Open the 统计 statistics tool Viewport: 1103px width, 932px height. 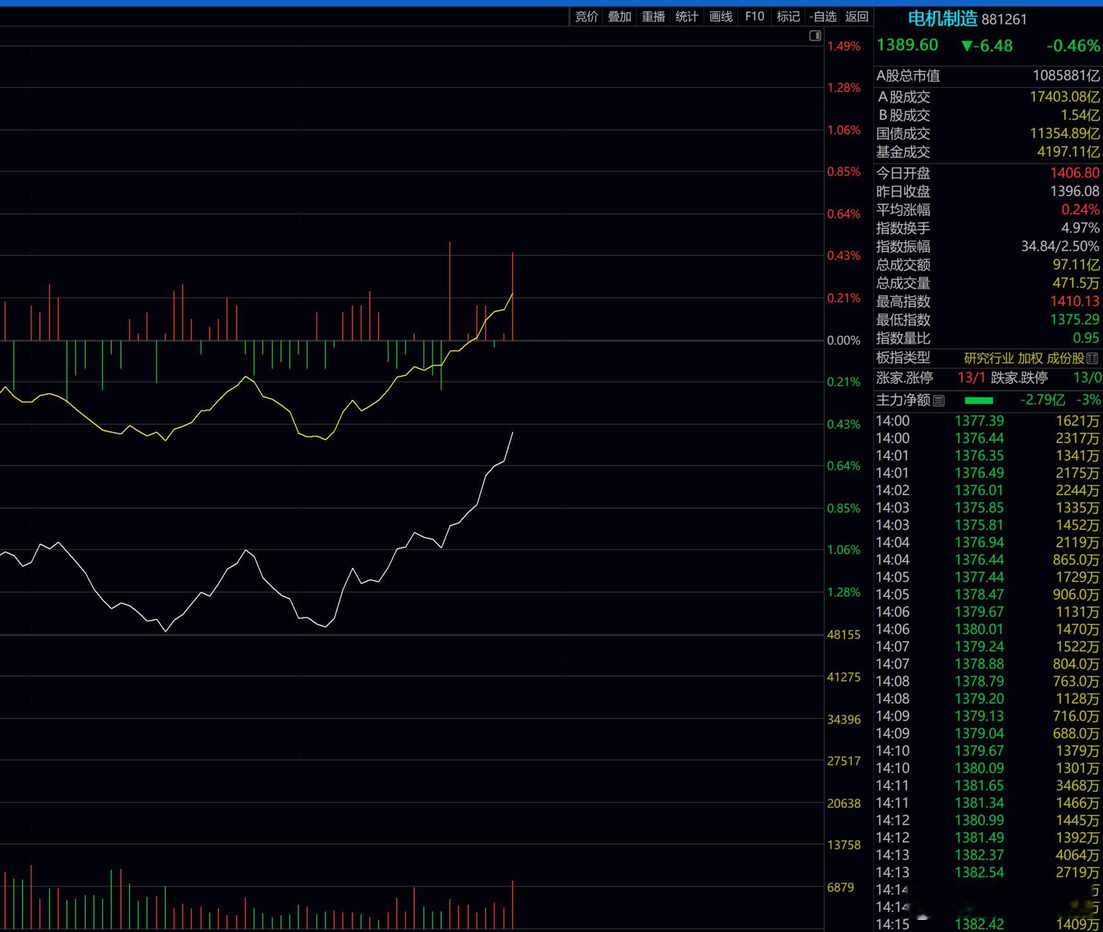[x=686, y=17]
